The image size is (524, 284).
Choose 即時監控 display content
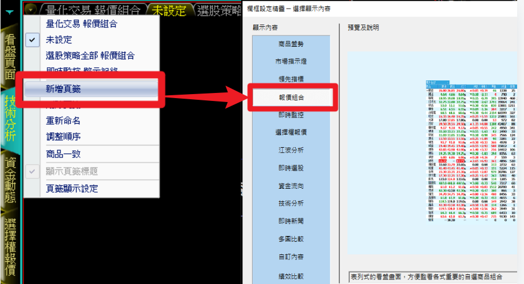(x=291, y=115)
